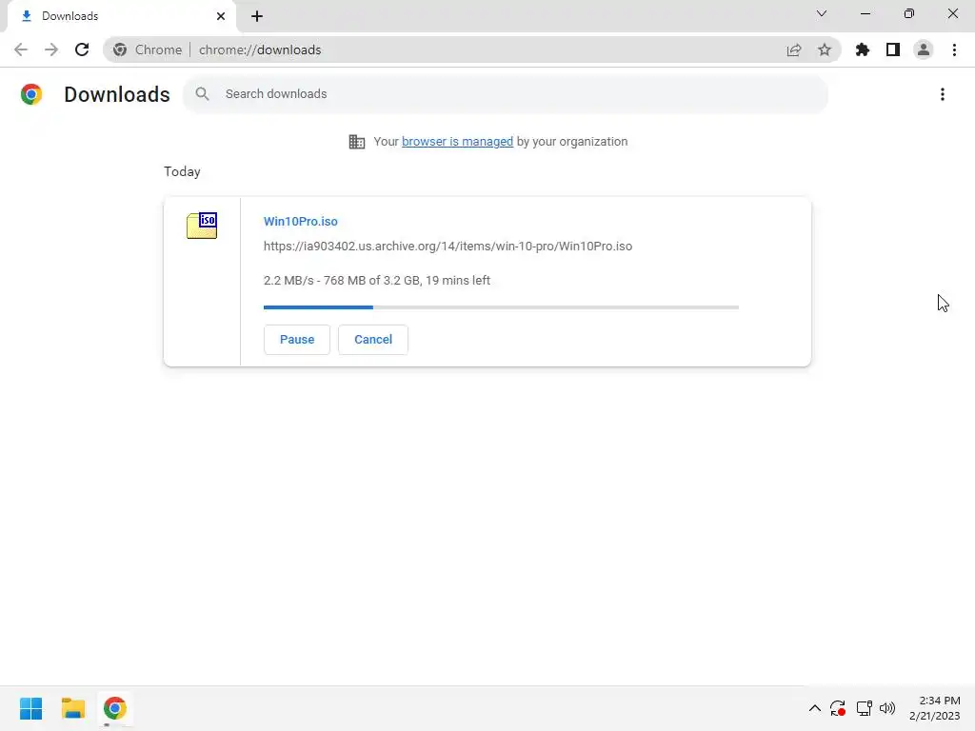Minimize the Chrome window
This screenshot has height=731, width=975.
pyautogui.click(x=866, y=13)
